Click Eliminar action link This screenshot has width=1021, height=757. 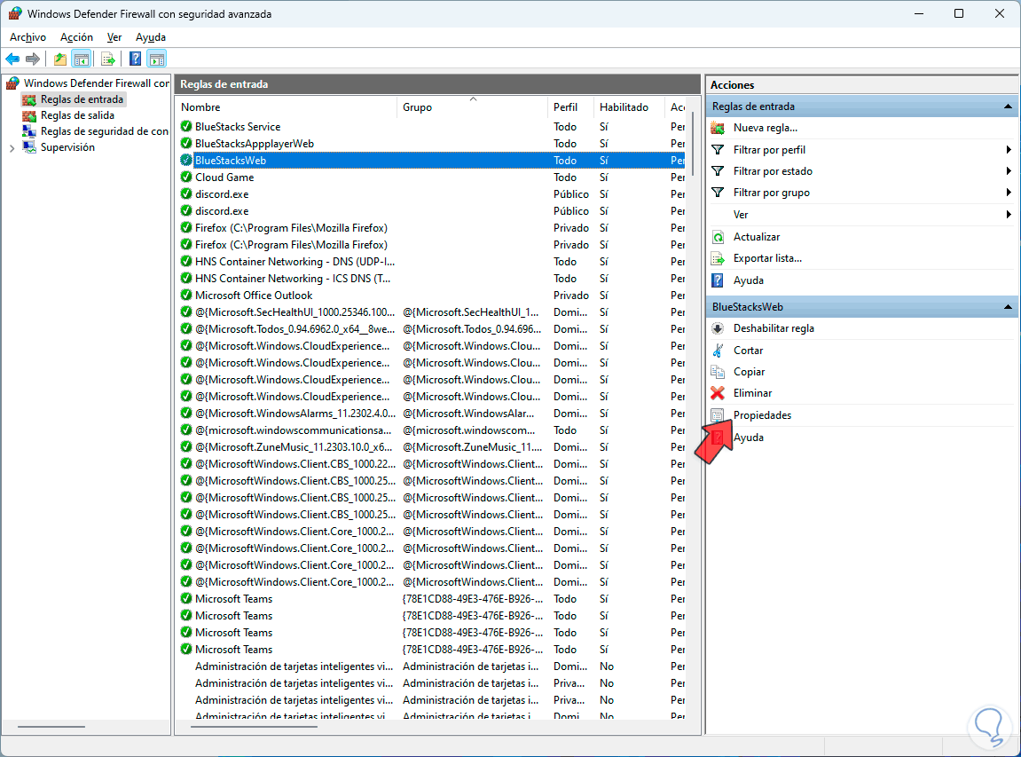point(753,393)
